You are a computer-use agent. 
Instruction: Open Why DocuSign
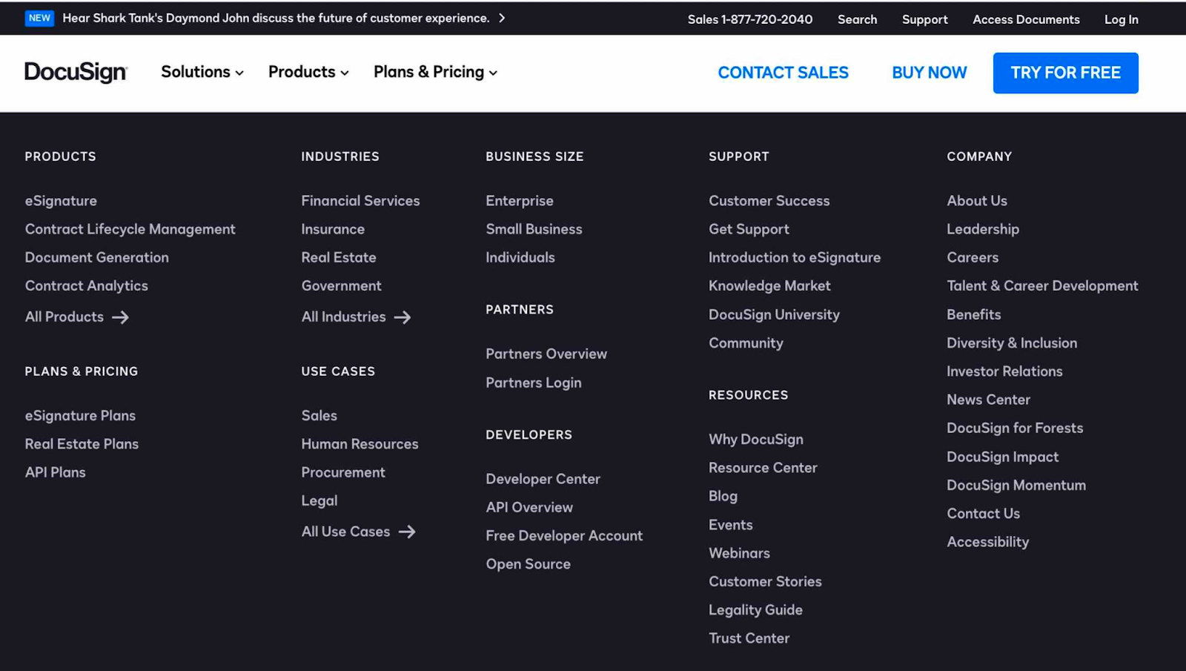pyautogui.click(x=756, y=439)
